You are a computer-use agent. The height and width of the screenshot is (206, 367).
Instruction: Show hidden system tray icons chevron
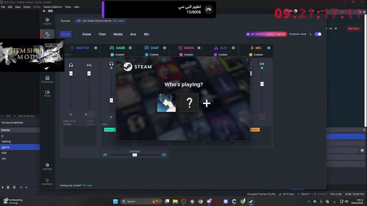pyautogui.click(x=309, y=201)
